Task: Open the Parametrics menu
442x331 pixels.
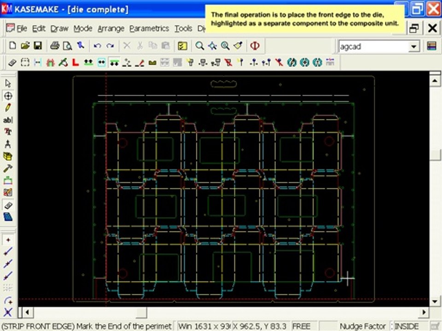Action: (x=149, y=29)
